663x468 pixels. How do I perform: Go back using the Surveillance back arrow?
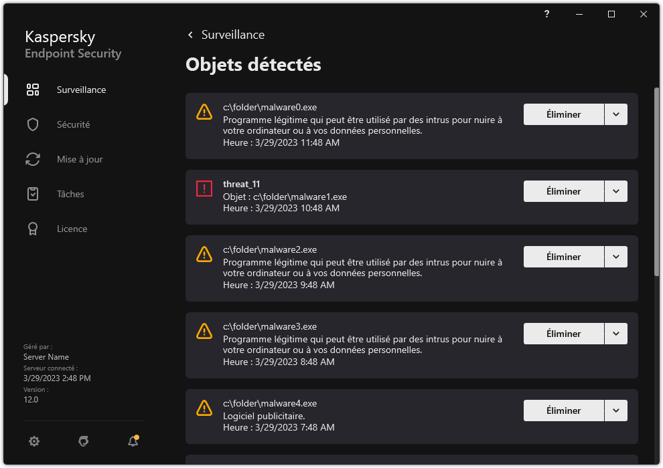[x=190, y=34]
